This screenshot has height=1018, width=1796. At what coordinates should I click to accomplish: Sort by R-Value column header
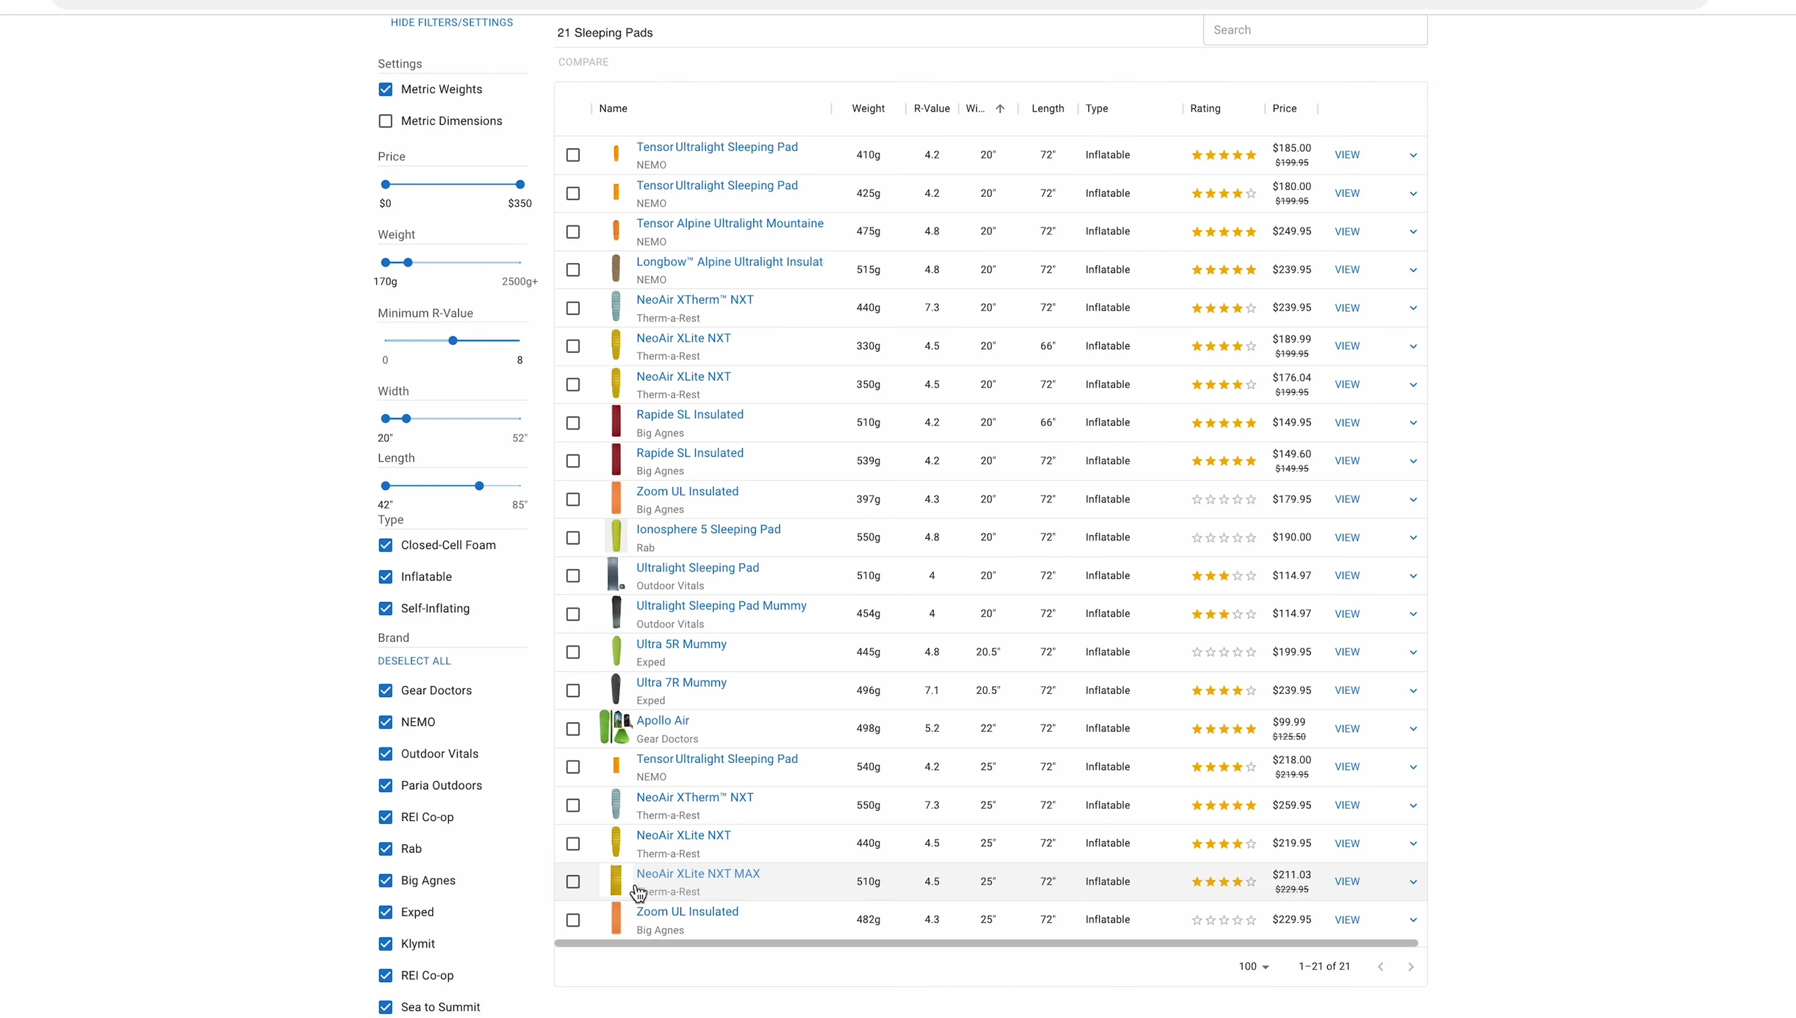(x=932, y=108)
